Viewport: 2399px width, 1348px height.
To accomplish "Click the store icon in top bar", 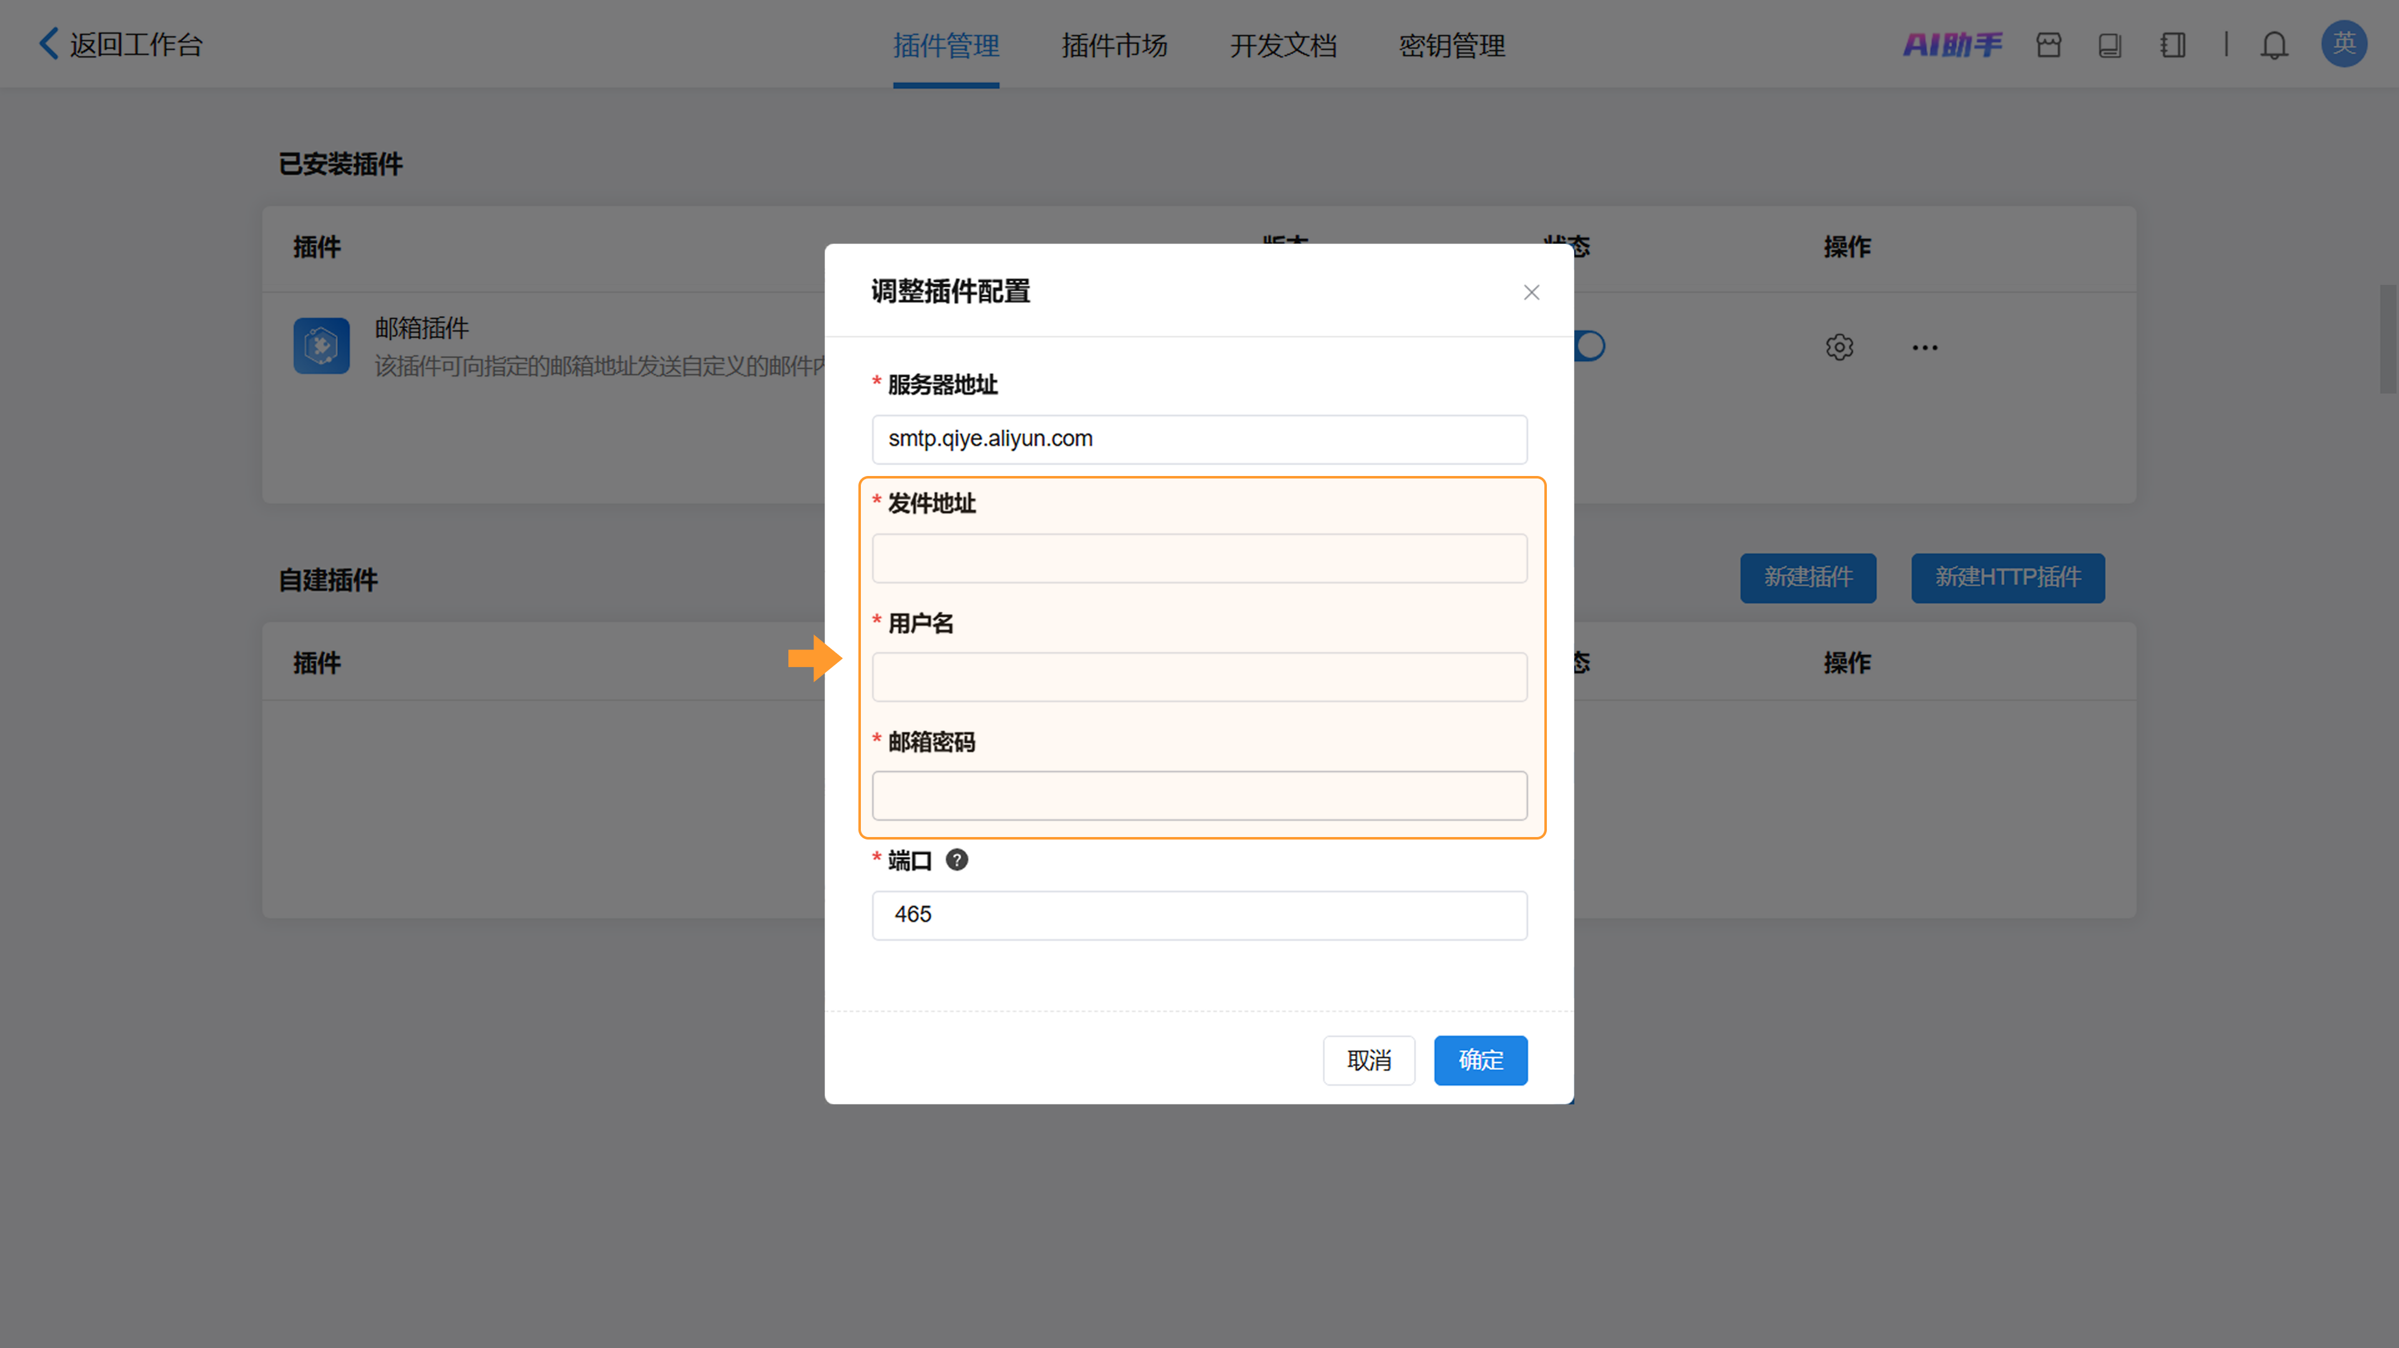I will point(2049,45).
